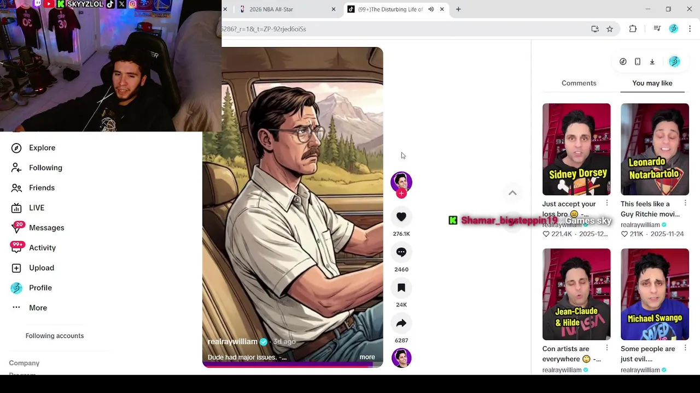Open comments via the speech bubble icon

(401, 252)
